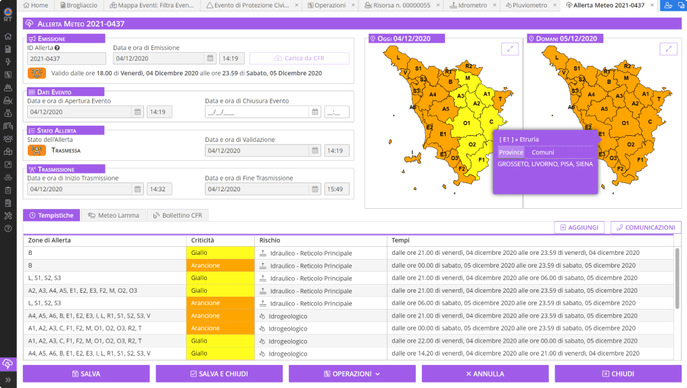Image resolution: width=687 pixels, height=388 pixels.
Task: Click the AGGIUNGI button
Action: (579, 227)
